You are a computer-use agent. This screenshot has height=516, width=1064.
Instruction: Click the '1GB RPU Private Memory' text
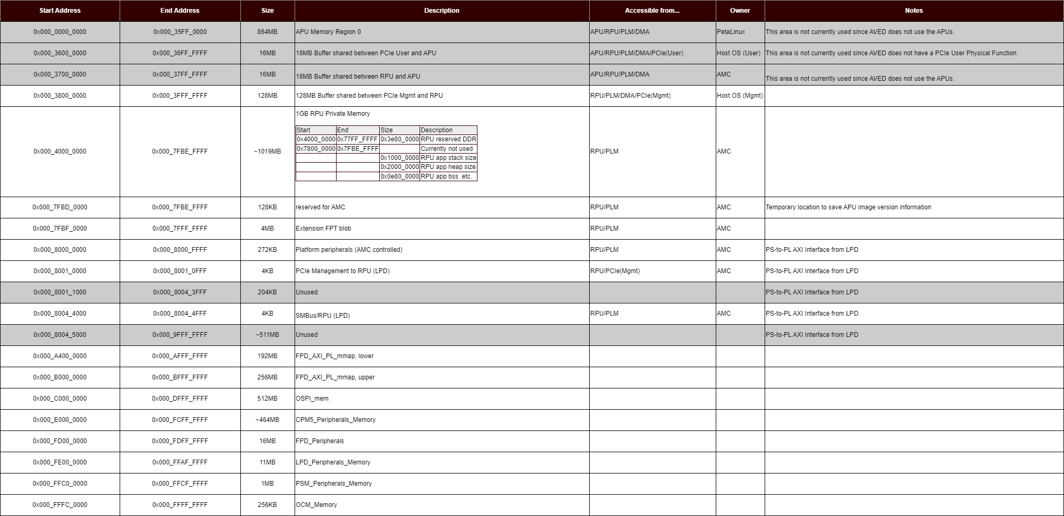[x=333, y=114]
